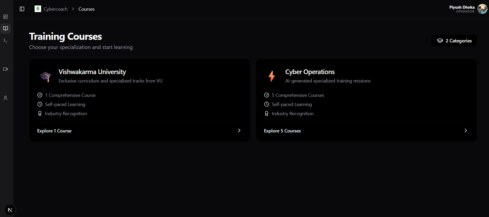Viewport: 489px width, 217px height.
Task: Click the Explore 5 Courses link
Action: point(282,131)
